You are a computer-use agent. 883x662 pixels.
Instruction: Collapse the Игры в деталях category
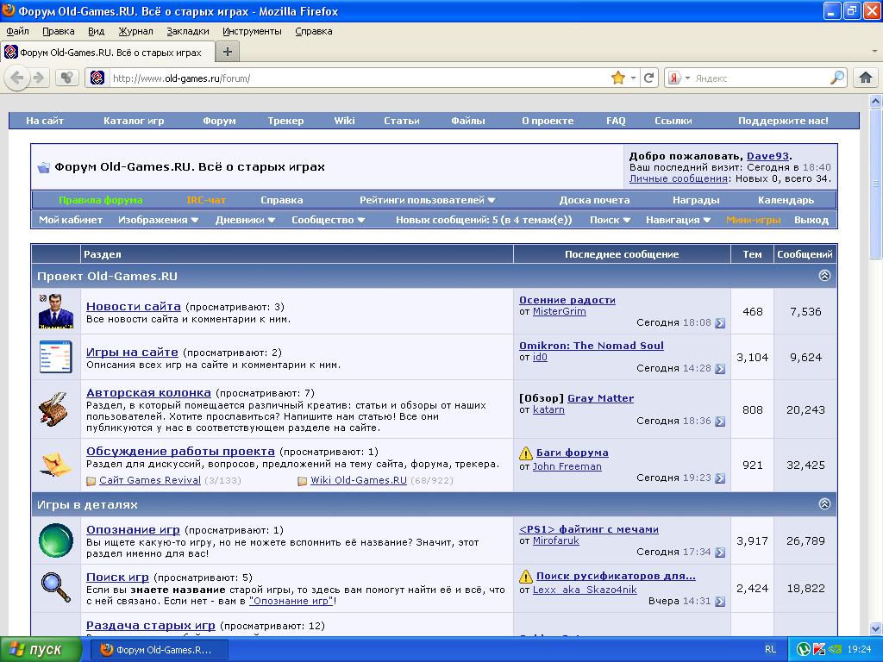pos(824,504)
